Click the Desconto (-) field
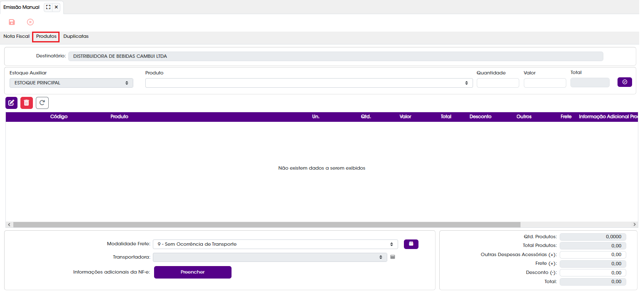The width and height of the screenshot is (640, 296). pyautogui.click(x=593, y=273)
